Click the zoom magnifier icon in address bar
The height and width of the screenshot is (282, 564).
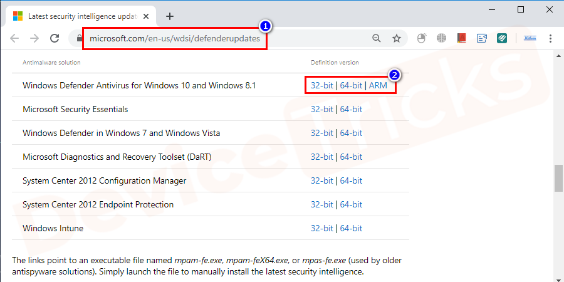point(377,38)
